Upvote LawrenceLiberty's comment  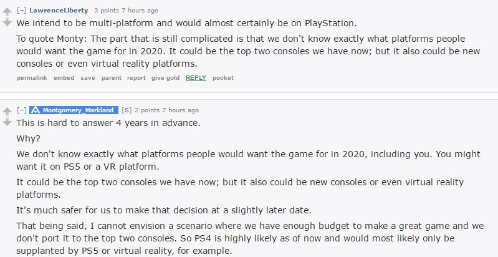coord(7,12)
